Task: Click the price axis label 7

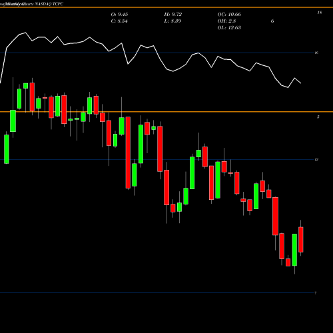Action: tap(316, 293)
